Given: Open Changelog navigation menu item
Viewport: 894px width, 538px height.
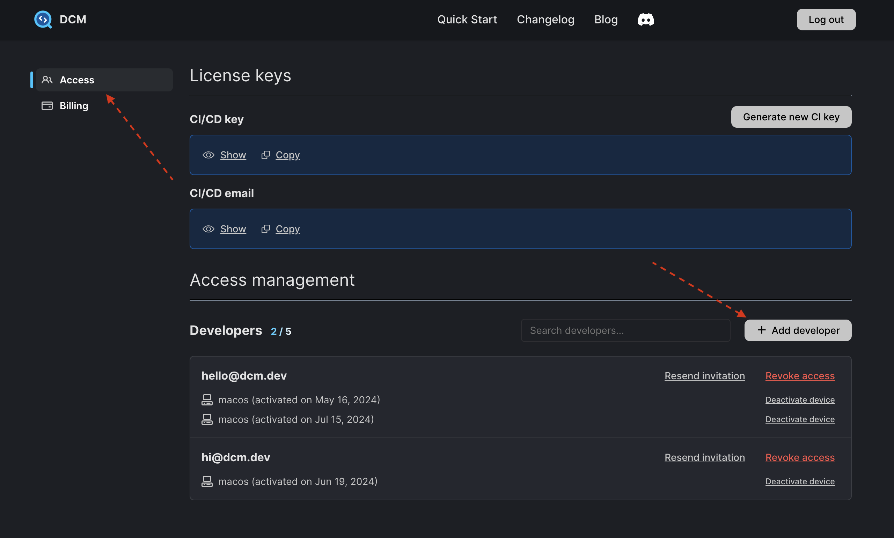Looking at the screenshot, I should (545, 19).
